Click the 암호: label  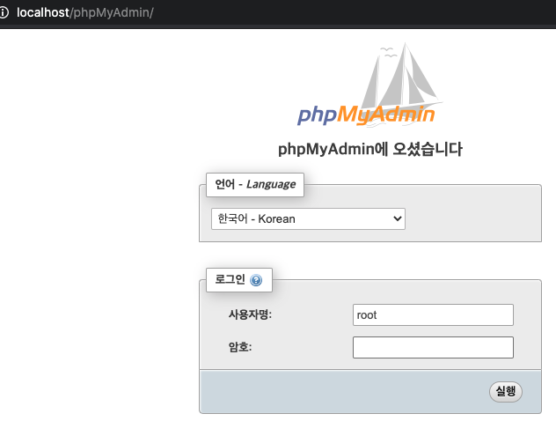coord(240,347)
